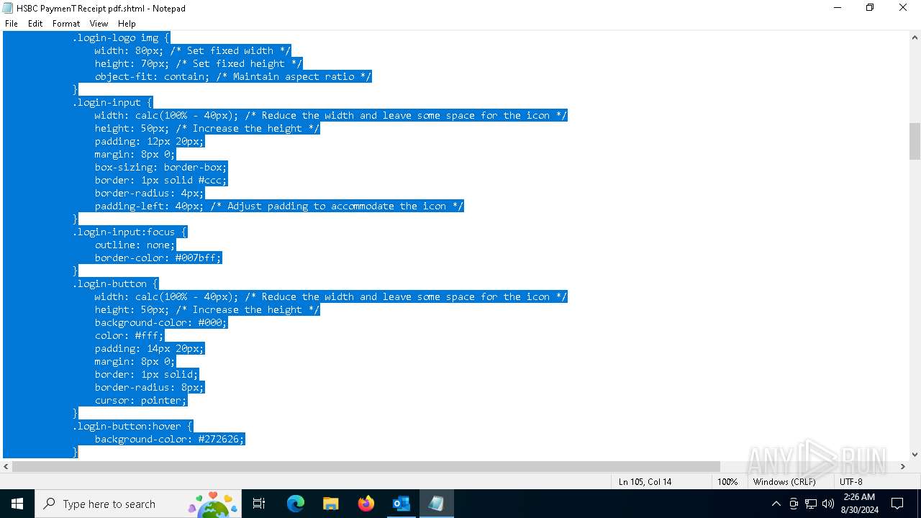The width and height of the screenshot is (921, 518).
Task: Open the Help menu
Action: pyautogui.click(x=127, y=24)
